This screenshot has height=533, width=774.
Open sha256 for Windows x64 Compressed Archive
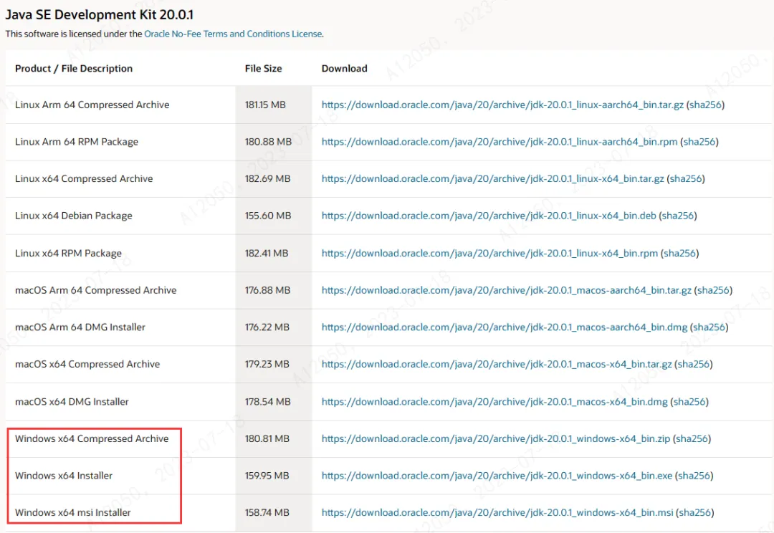coord(692,438)
